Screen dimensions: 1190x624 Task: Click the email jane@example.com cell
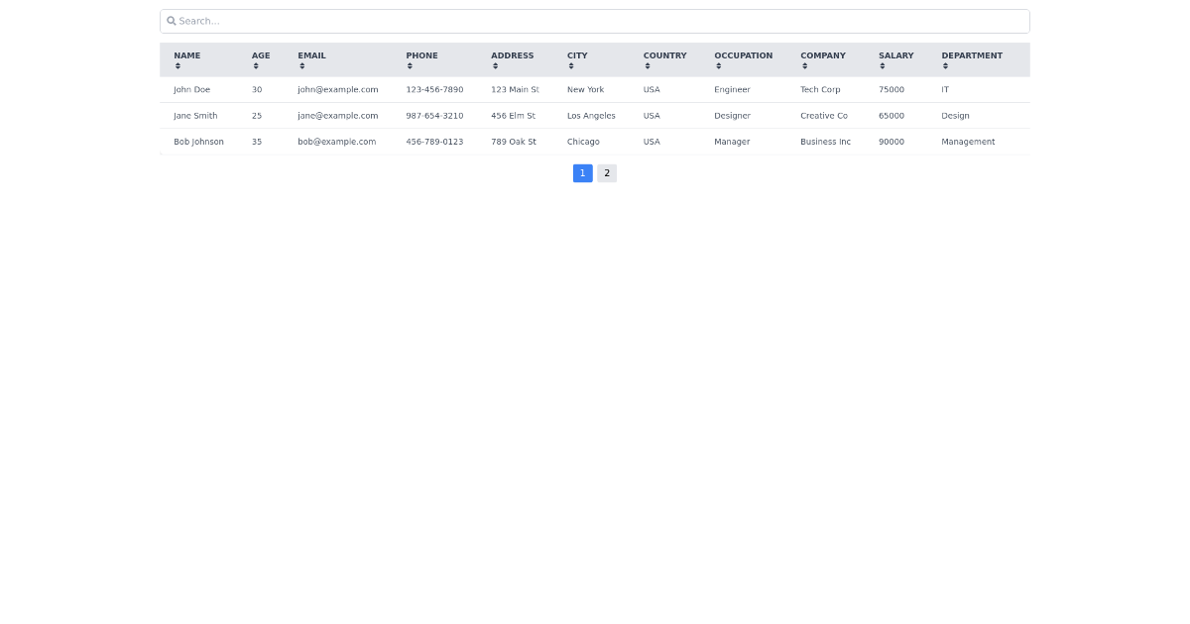(337, 116)
